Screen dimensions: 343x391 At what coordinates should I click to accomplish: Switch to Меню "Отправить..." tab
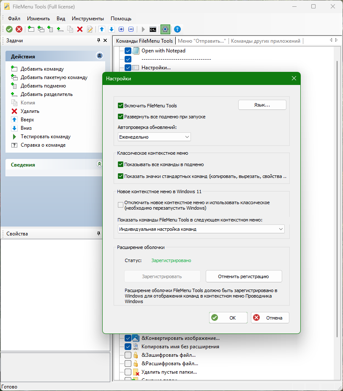point(202,41)
